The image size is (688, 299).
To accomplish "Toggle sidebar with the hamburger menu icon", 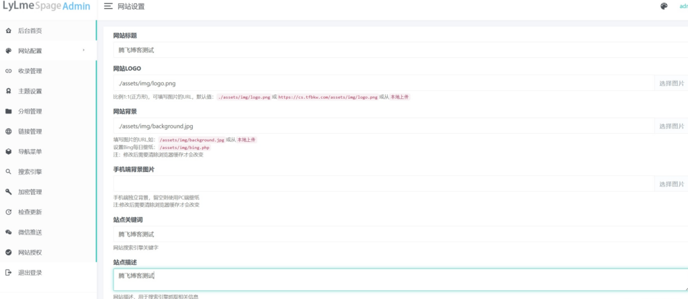I will 108,7.
